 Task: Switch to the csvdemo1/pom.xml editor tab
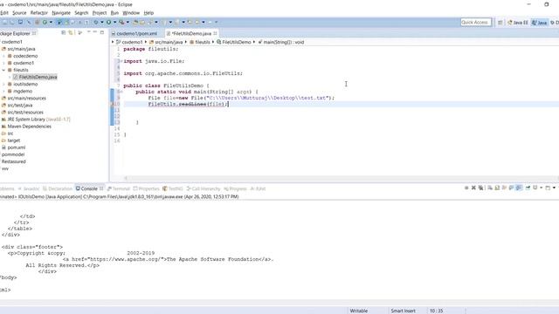pyautogui.click(x=136, y=33)
